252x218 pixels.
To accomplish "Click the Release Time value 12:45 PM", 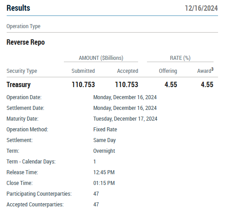I will coord(104,172).
